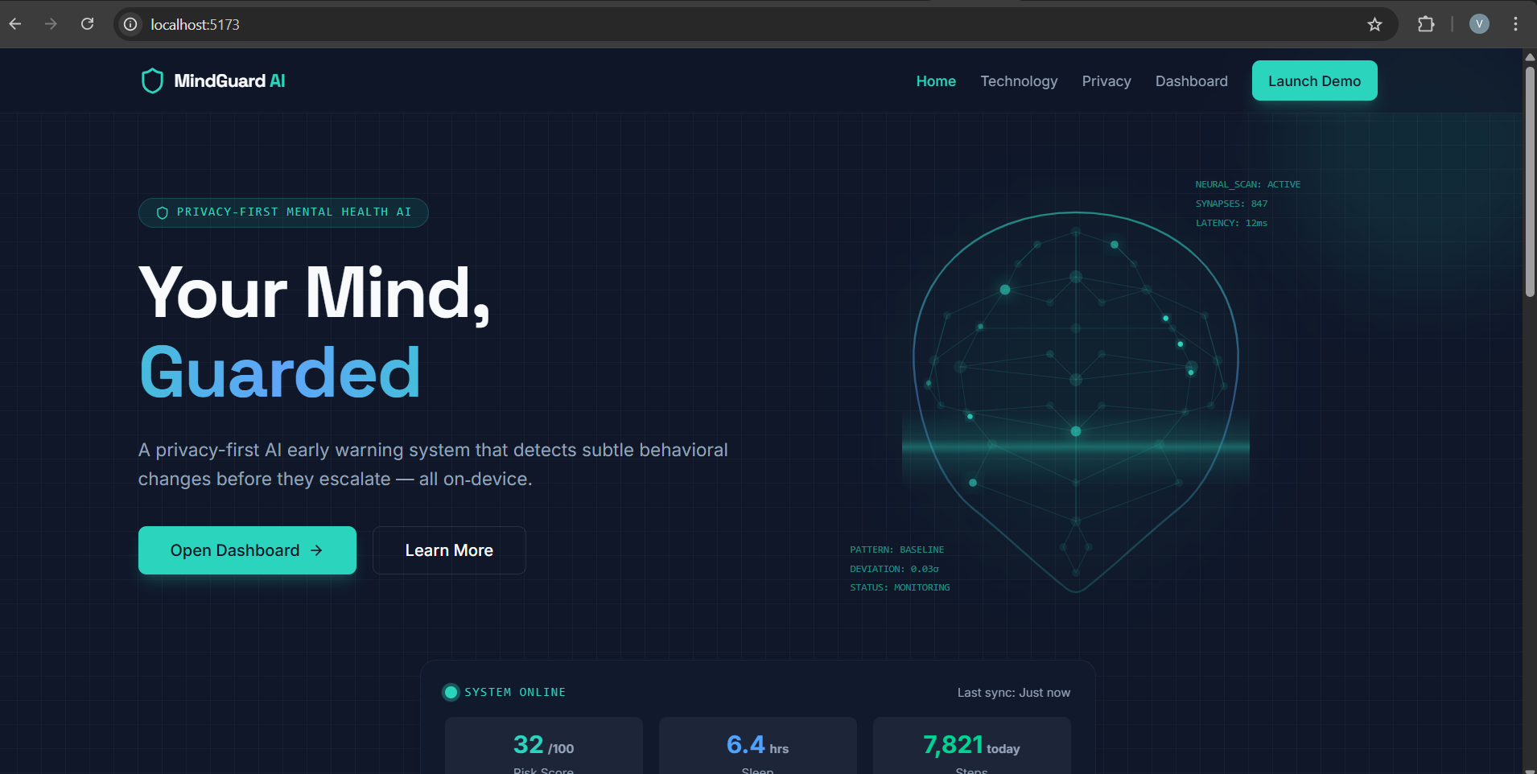The image size is (1537, 774).
Task: Click the page vertical scrollbar thumb
Action: [1530, 181]
